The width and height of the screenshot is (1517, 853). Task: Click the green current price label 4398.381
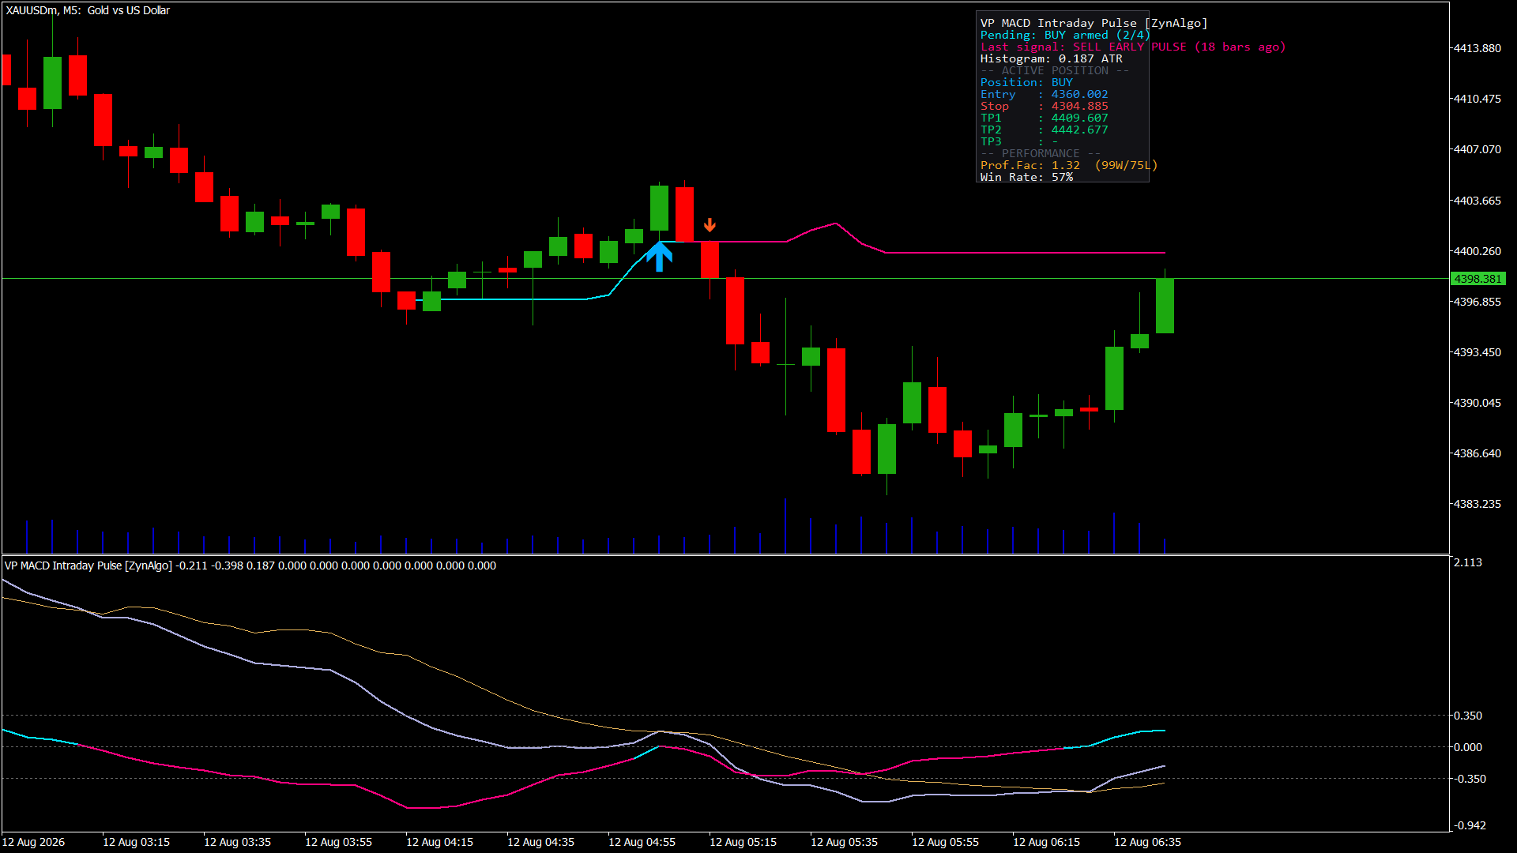1478,279
